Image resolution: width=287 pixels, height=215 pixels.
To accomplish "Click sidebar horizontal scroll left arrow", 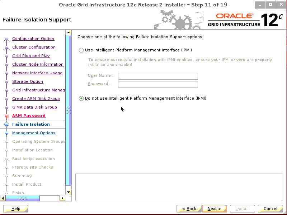I will point(3,198).
